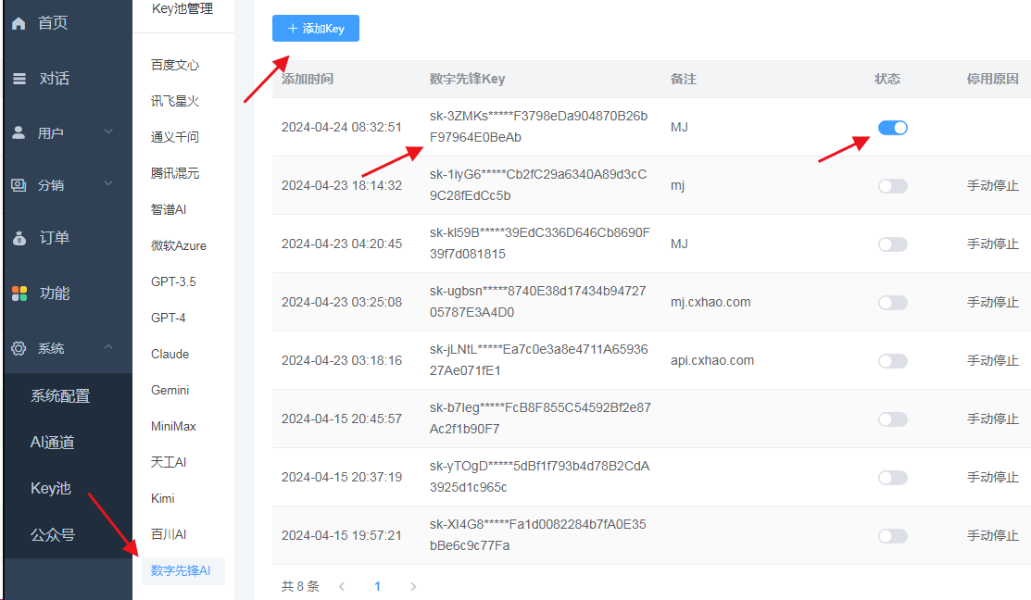Turn off the key sk-3ZMKs status switch
The height and width of the screenshot is (600, 1031).
(892, 128)
